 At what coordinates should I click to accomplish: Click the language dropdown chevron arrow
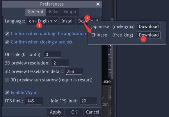[x=56, y=21]
